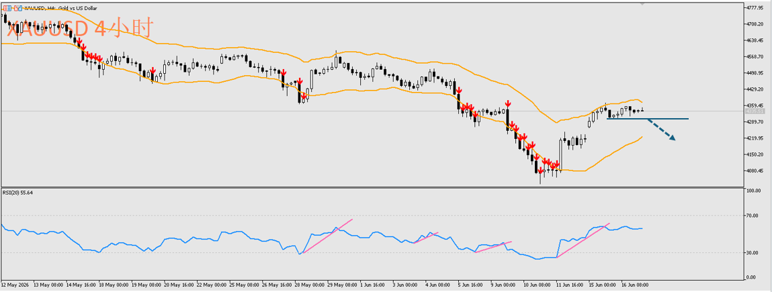This screenshot has width=772, height=292.
Task: Click time axis label '16 Jun 08:00'
Action: 635,285
